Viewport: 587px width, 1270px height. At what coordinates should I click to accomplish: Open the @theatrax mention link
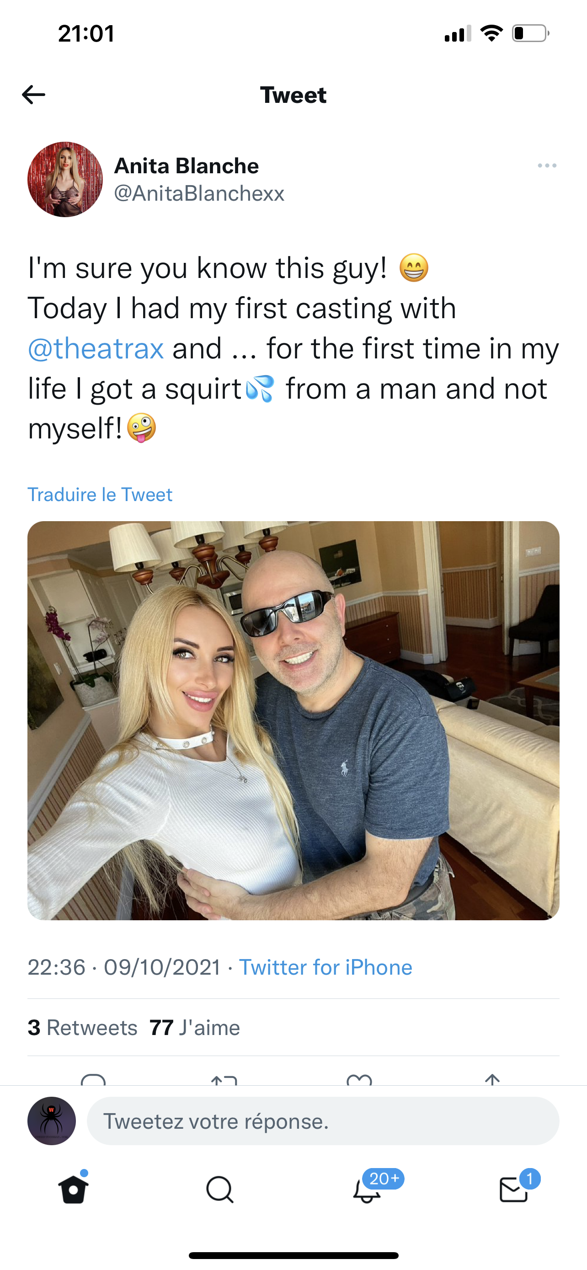coord(96,348)
